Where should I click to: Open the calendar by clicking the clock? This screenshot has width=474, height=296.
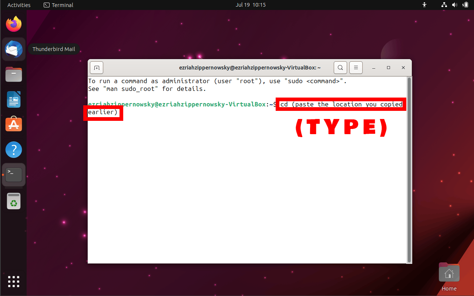[x=251, y=5]
